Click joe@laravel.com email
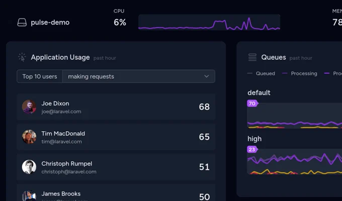Viewport: 342px width, 201px height. tap(61, 112)
